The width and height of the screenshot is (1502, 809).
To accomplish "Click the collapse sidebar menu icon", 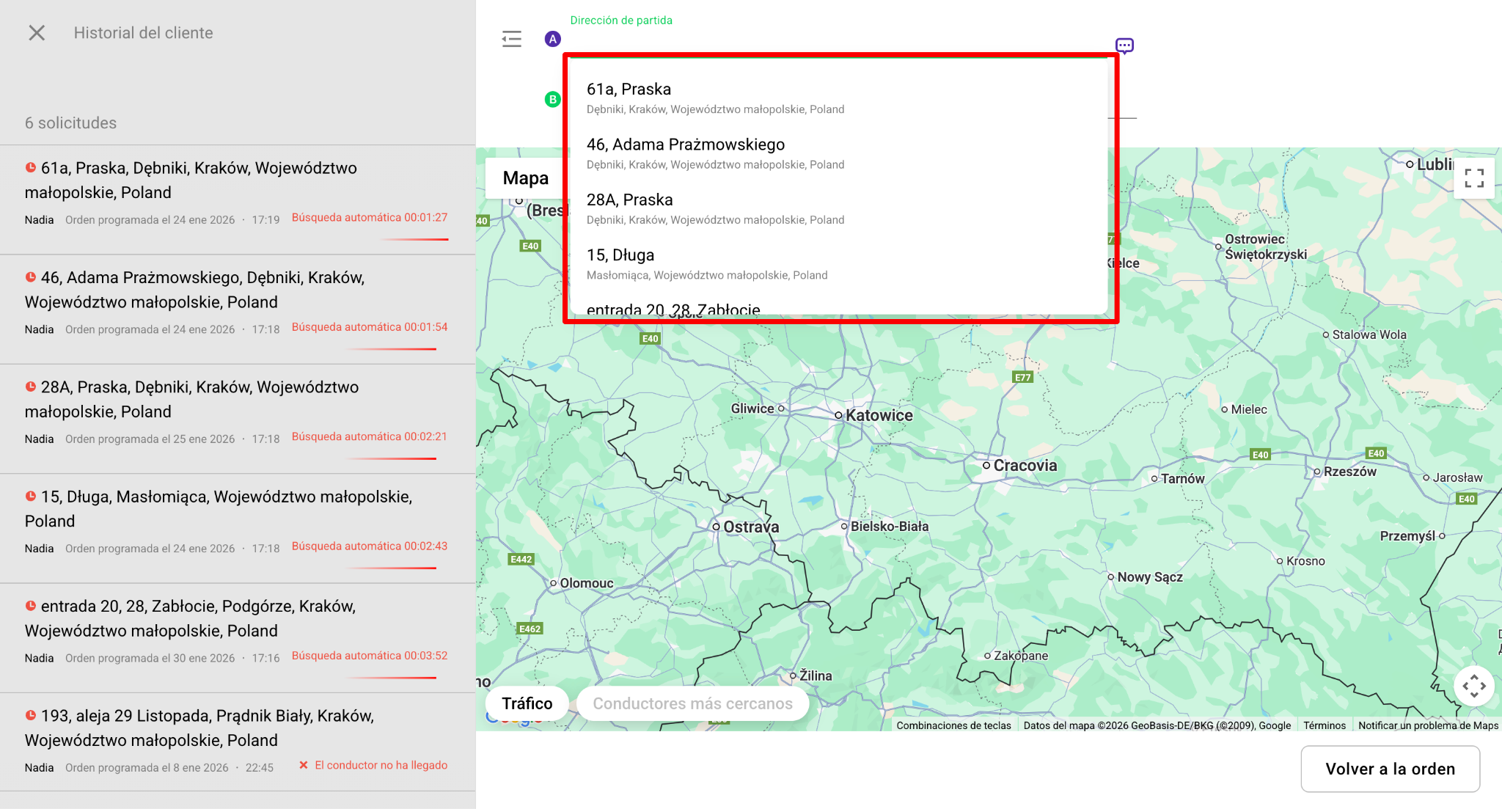I will pyautogui.click(x=511, y=39).
